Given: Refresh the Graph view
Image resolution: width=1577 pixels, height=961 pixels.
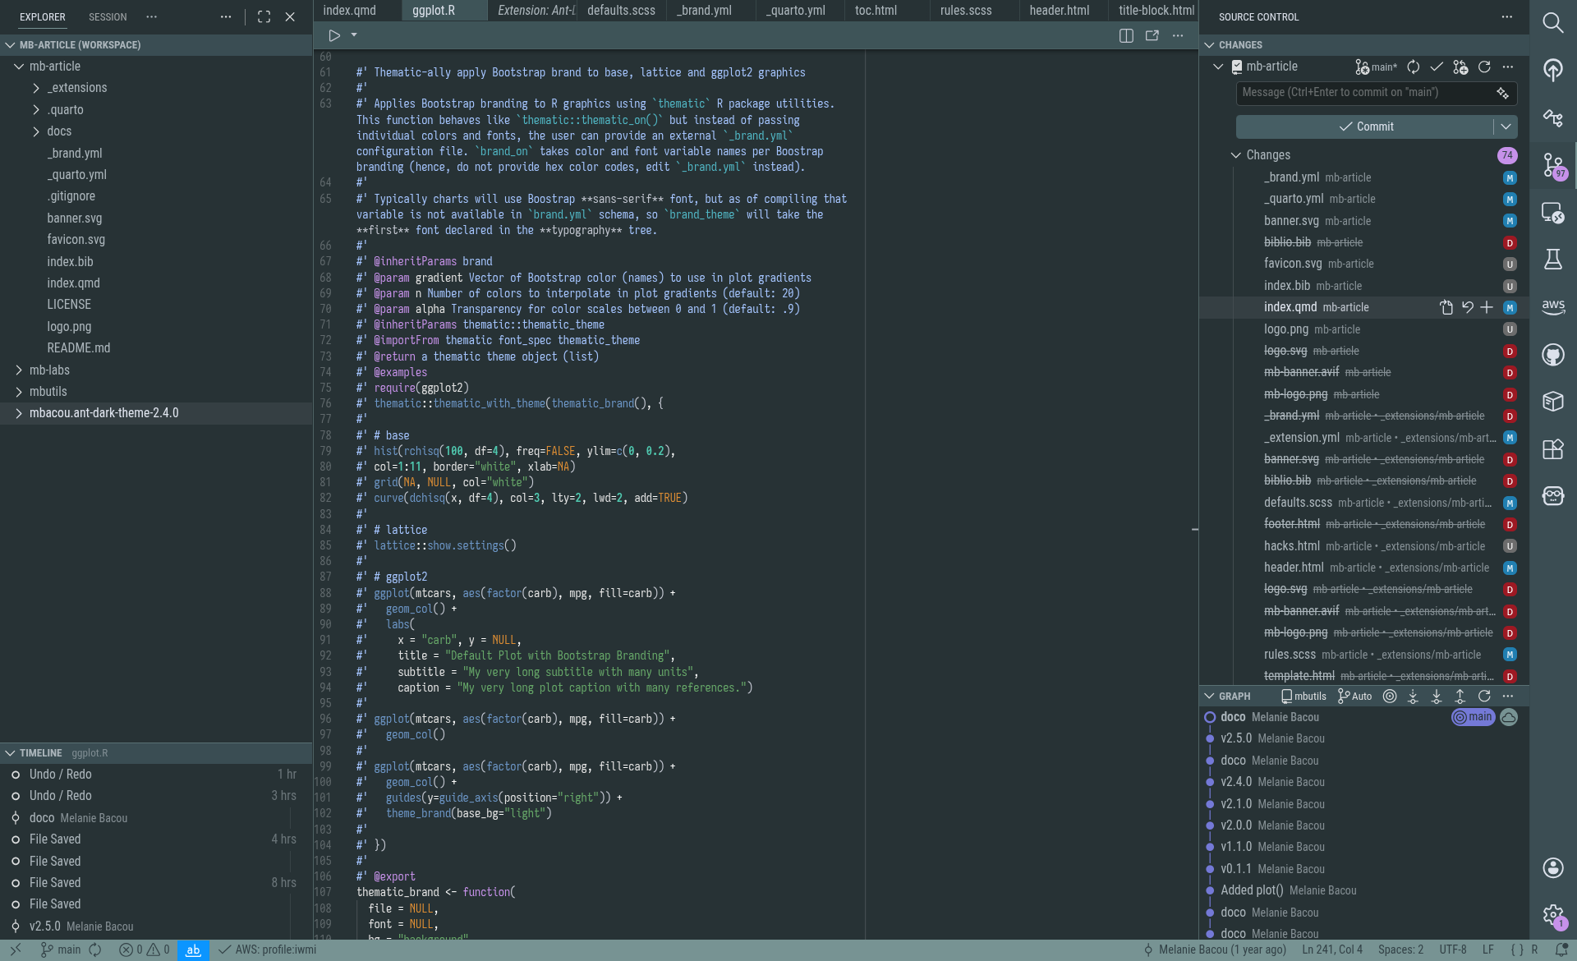Looking at the screenshot, I should (1484, 696).
